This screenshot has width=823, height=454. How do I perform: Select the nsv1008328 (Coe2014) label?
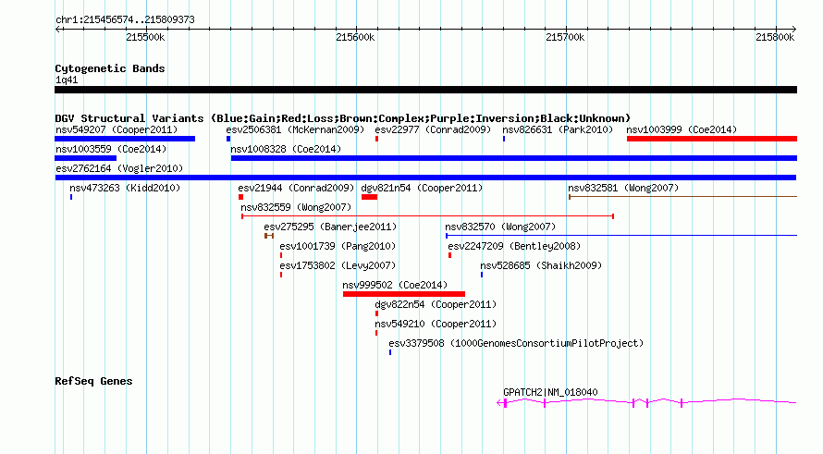point(286,149)
